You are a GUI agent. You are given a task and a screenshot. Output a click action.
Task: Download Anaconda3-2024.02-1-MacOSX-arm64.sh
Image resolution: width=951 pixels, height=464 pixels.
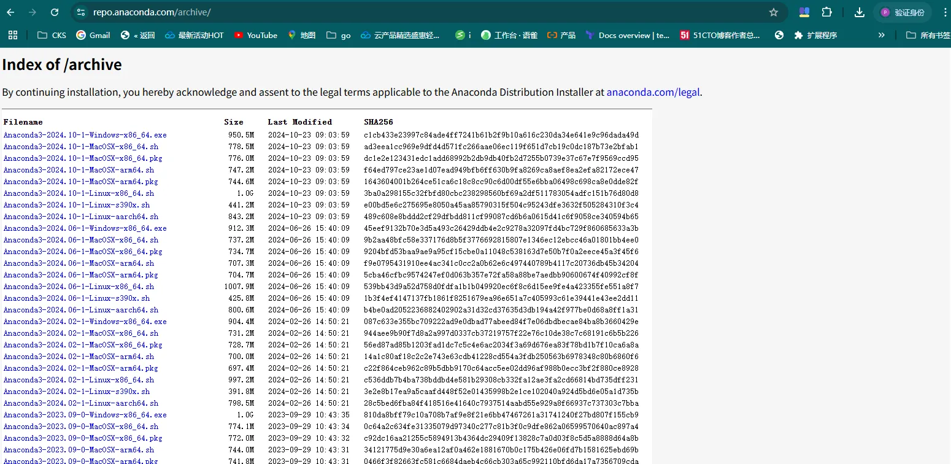tap(79, 357)
